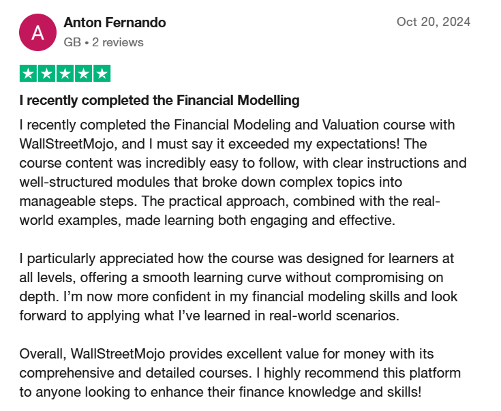
Task: Select the fourth green rating star
Action: point(83,74)
